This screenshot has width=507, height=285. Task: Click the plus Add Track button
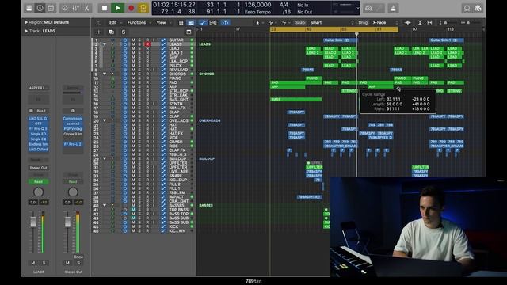pos(98,32)
